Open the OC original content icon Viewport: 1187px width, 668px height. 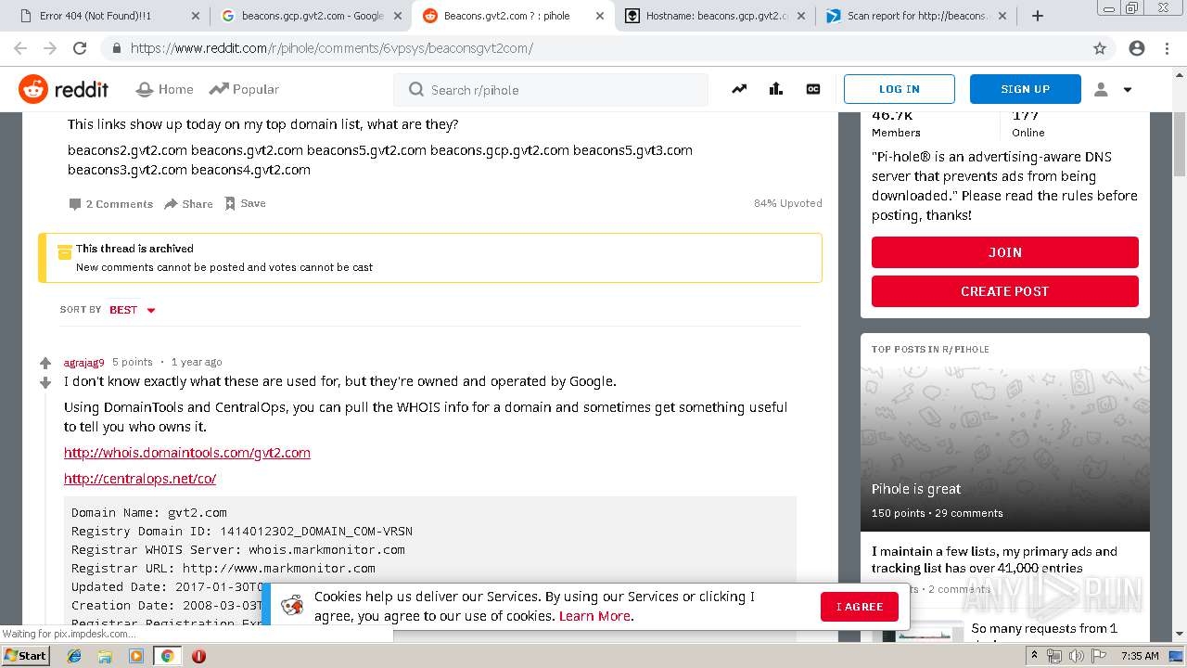click(813, 89)
